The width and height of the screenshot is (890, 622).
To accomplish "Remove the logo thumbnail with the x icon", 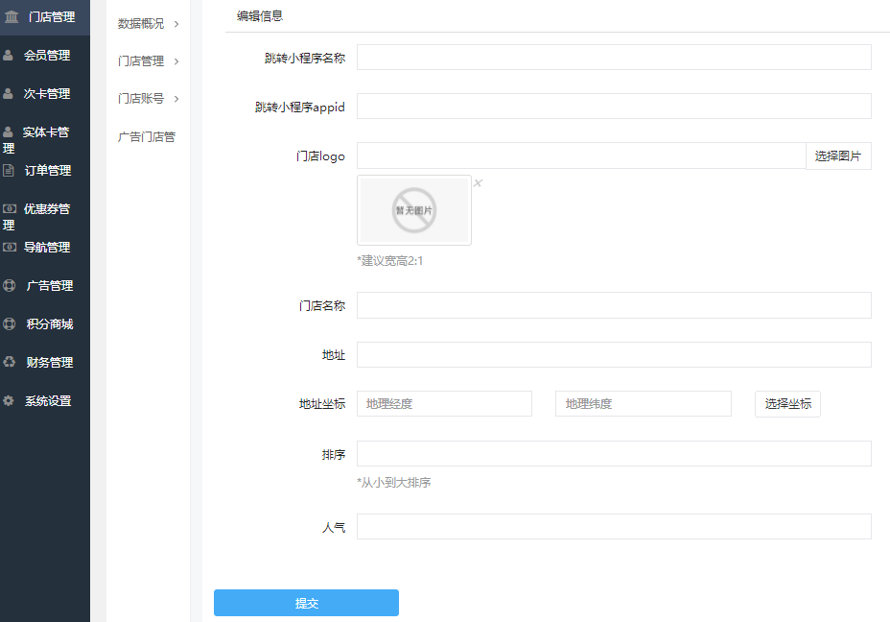I will [478, 183].
